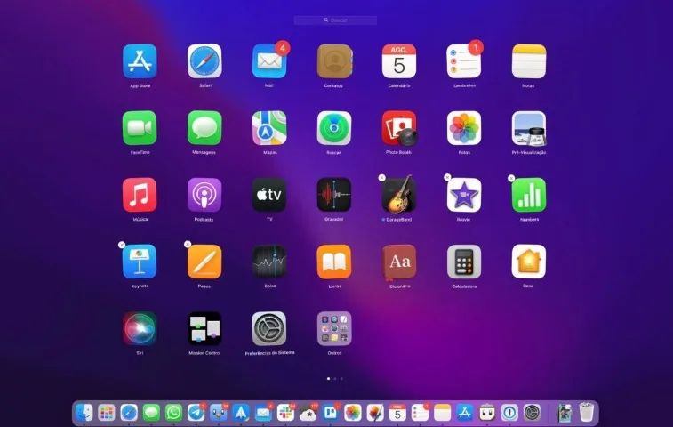
Task: Remove Keynote using its X badge
Action: click(122, 245)
